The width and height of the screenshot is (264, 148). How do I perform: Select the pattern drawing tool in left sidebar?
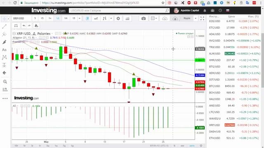pos(5,58)
